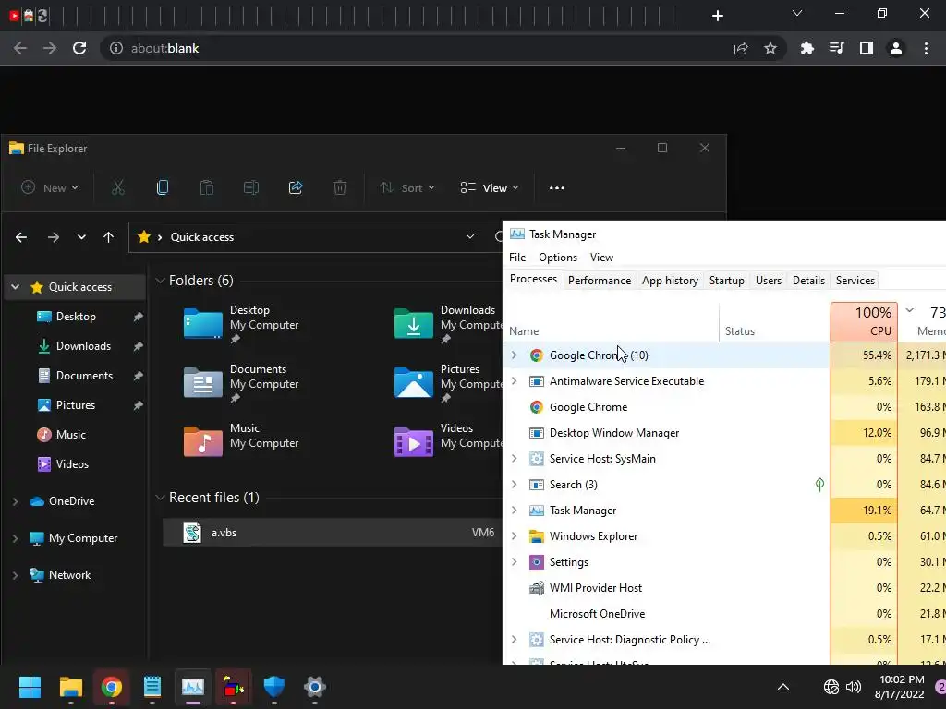Image resolution: width=946 pixels, height=709 pixels.
Task: Expand the Google Chrome (10) process group
Action: [514, 355]
